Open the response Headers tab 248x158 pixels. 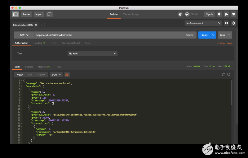pyautogui.click(x=44, y=67)
